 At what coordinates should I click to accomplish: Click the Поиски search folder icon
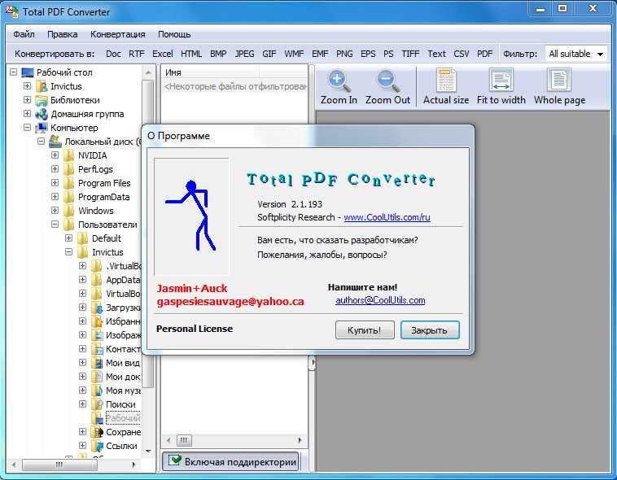[x=97, y=404]
